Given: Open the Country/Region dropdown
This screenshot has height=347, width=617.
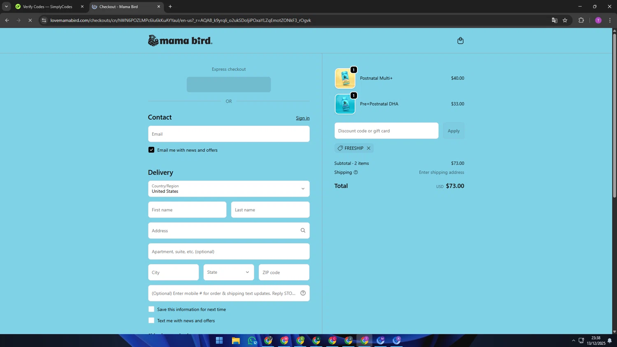Looking at the screenshot, I should (229, 189).
